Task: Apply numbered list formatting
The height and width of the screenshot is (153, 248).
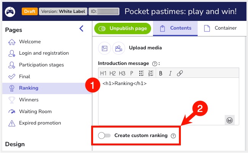Action: pyautogui.click(x=151, y=73)
